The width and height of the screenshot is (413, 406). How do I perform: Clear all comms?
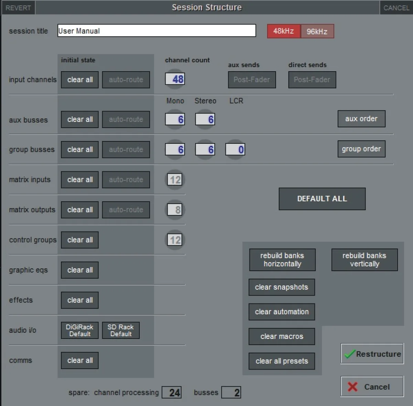pos(80,360)
